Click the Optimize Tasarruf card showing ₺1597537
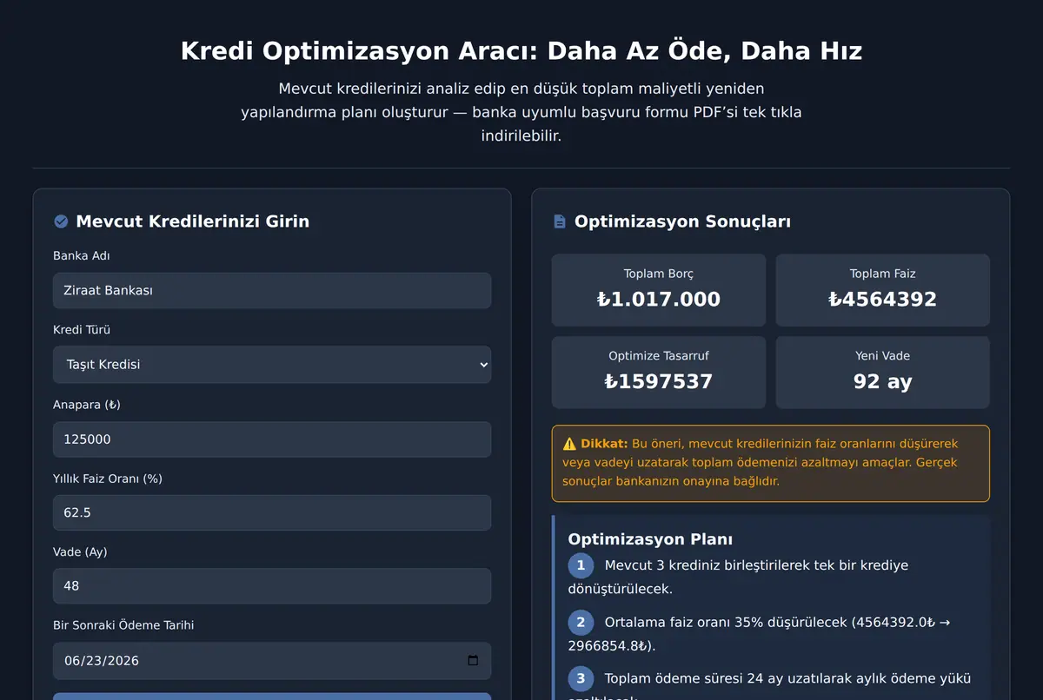The image size is (1043, 700). click(659, 373)
